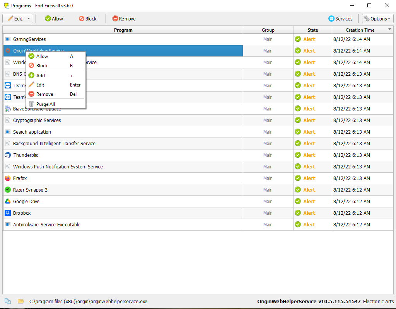396x309 pixels.
Task: Click the Block toolbar button
Action: [x=87, y=19]
